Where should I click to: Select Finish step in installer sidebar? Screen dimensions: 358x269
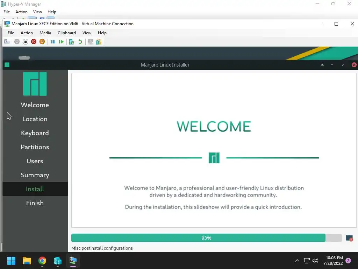click(35, 203)
